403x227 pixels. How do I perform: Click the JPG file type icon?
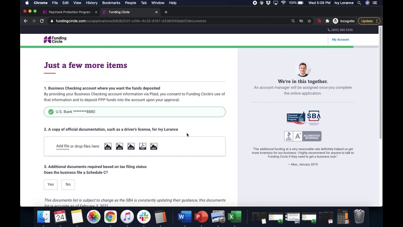tap(119, 146)
